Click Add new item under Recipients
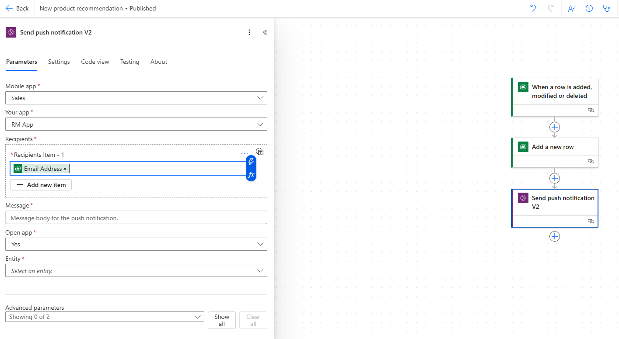Image resolution: width=619 pixels, height=339 pixels. pos(41,184)
